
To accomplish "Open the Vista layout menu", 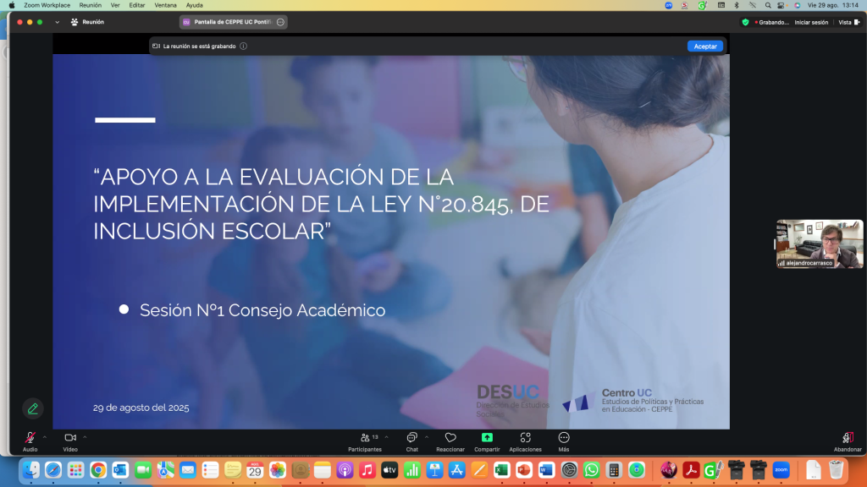I will [x=848, y=22].
